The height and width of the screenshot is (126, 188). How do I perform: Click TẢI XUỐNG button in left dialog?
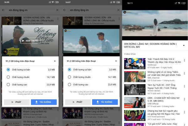click(44, 102)
